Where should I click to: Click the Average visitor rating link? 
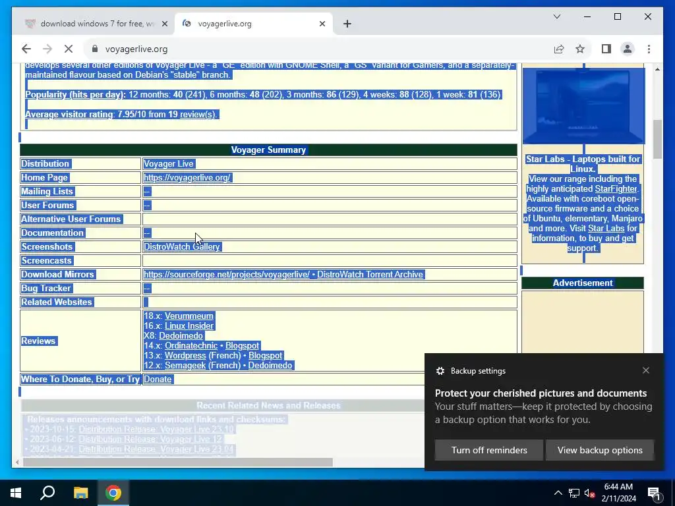point(69,115)
